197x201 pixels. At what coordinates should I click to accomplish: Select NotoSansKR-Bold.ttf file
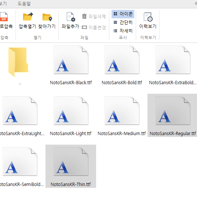(122, 66)
